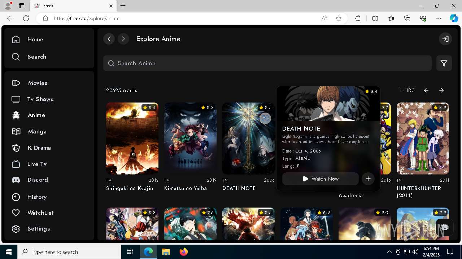Click the Shingeki no Kyojin title text
This screenshot has width=462, height=259.
click(130, 188)
